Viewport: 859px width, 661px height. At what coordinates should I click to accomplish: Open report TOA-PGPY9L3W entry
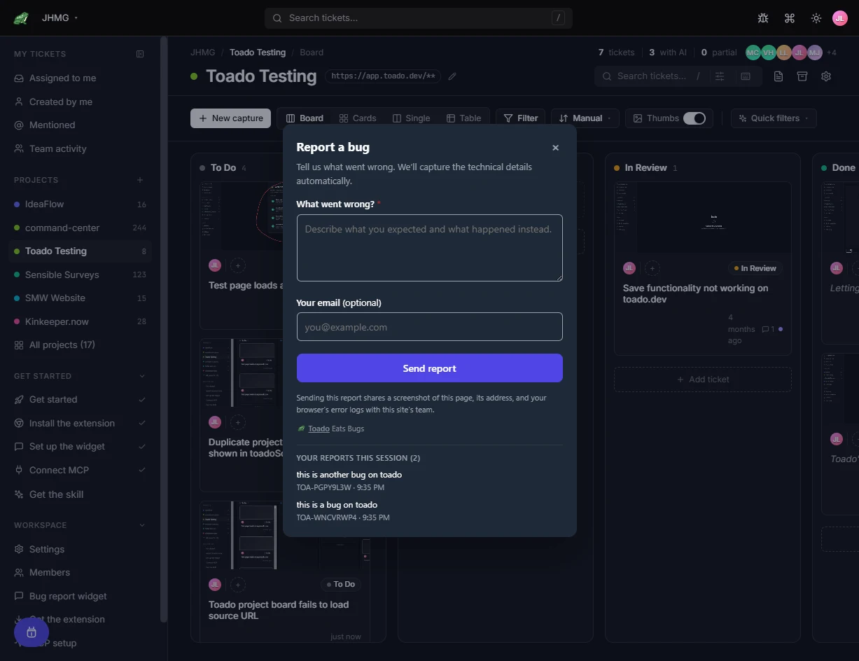[x=430, y=481]
